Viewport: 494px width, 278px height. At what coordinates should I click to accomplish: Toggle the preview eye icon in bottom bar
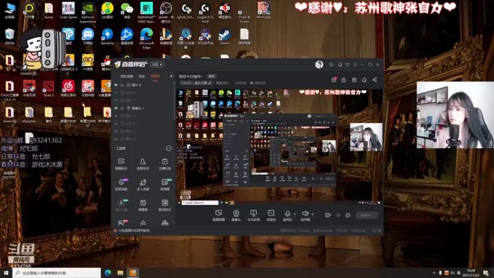point(338,215)
